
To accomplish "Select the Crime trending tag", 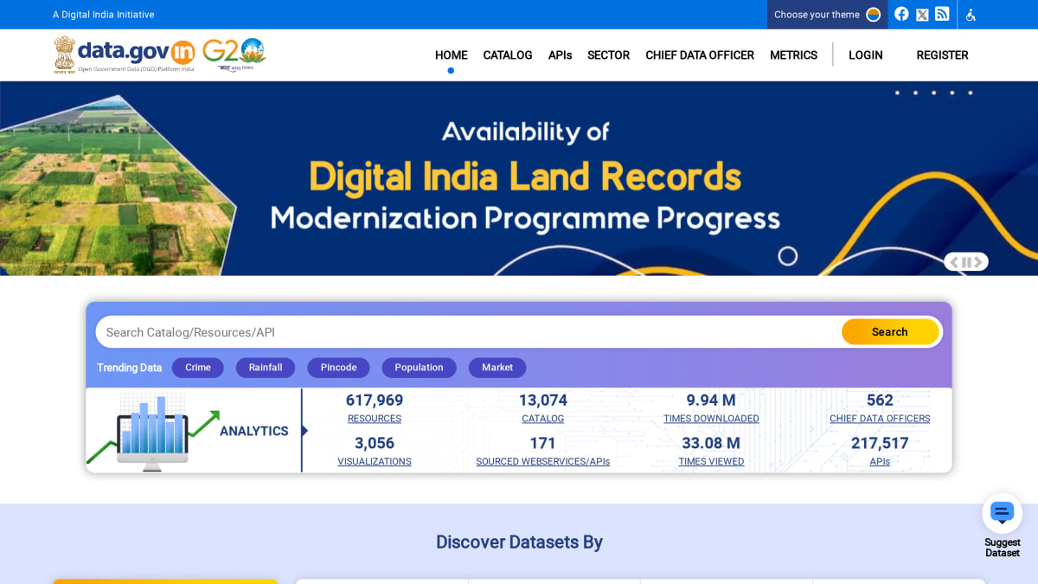I will (x=198, y=368).
